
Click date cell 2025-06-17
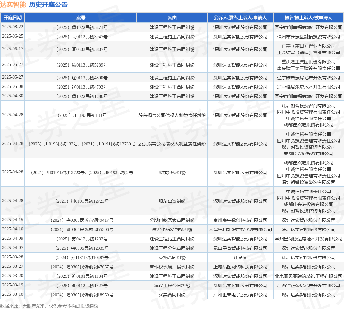coord(13,49)
